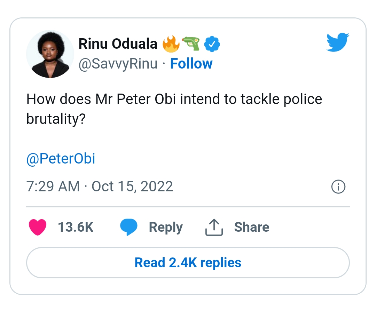Click the tweet text about police brutality

click(x=174, y=100)
